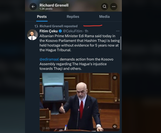This screenshot has height=133, width=161.
Task: Open search with magnifier icon
Action: tap(105, 7)
